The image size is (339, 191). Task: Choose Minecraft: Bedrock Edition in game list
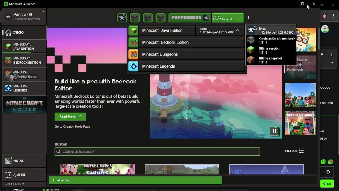click(186, 42)
